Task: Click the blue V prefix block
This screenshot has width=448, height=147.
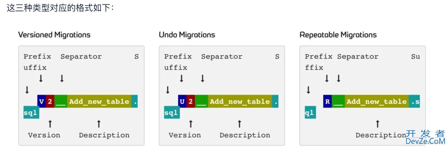Action: 41,102
